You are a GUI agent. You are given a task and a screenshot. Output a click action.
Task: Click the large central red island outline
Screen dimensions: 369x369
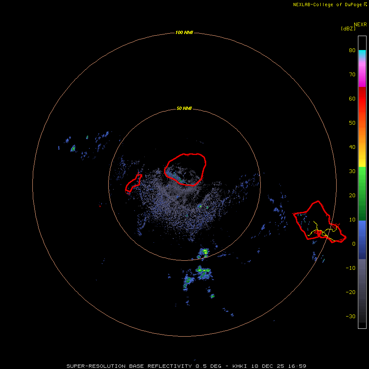click(185, 170)
